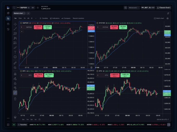Open Favorites in the ticker bar
Image resolution: width=177 pixels, height=132 pixels.
coord(22,124)
